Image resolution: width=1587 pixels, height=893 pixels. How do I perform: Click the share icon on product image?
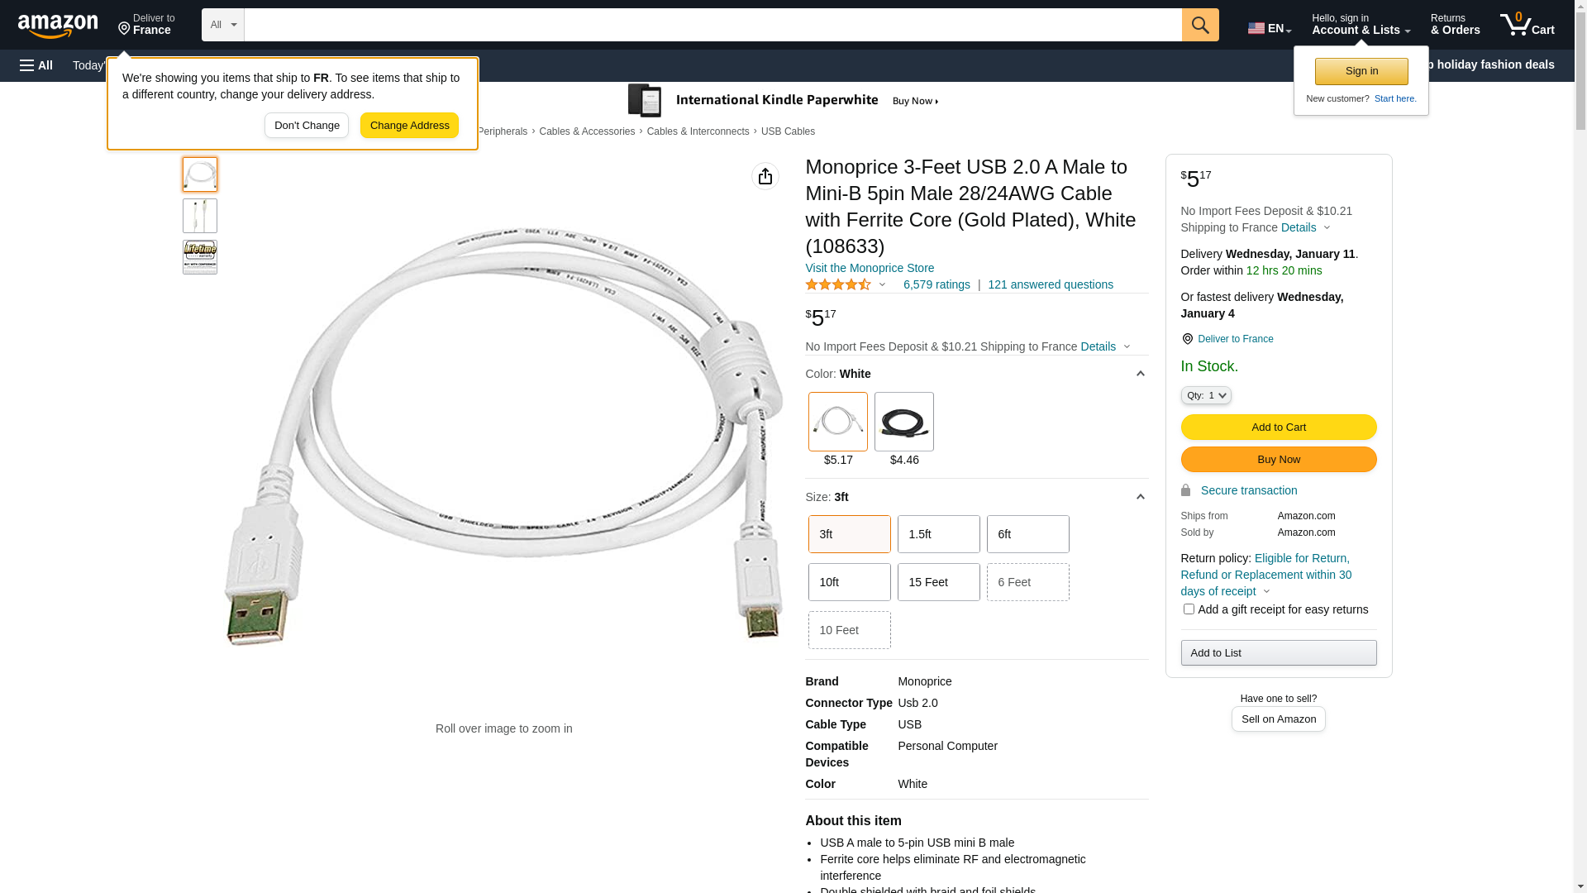pyautogui.click(x=765, y=176)
